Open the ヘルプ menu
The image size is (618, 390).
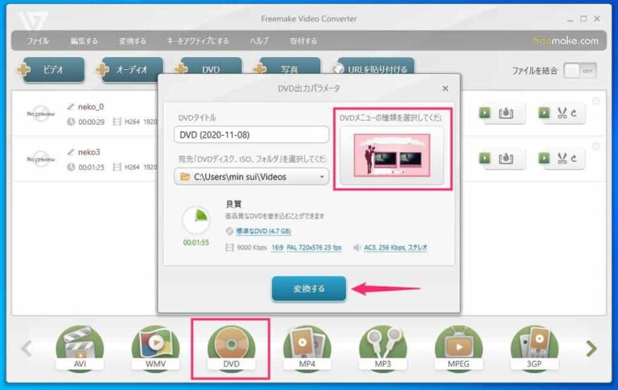259,41
